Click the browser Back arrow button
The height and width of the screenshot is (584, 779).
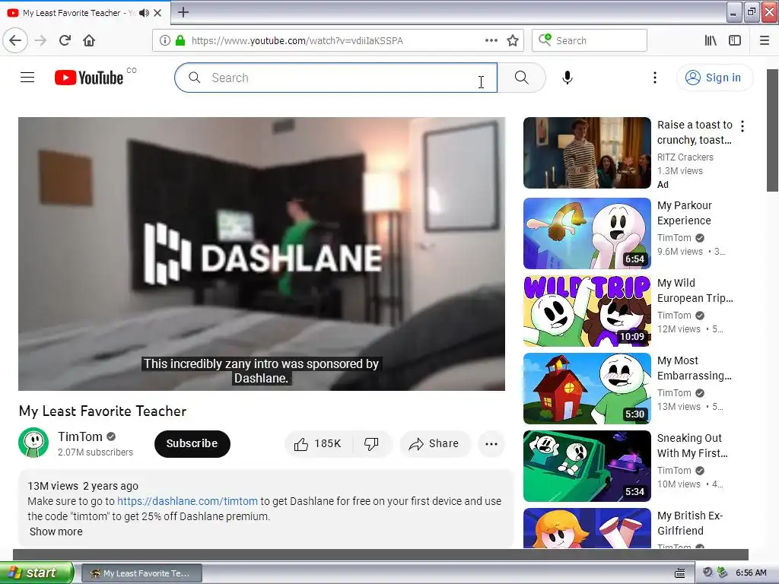point(15,40)
